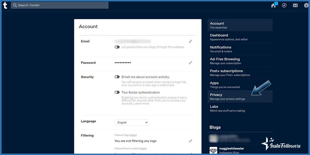The height and width of the screenshot is (155, 310).
Task: Edit the Email address pencil icon
Action: [191, 41]
